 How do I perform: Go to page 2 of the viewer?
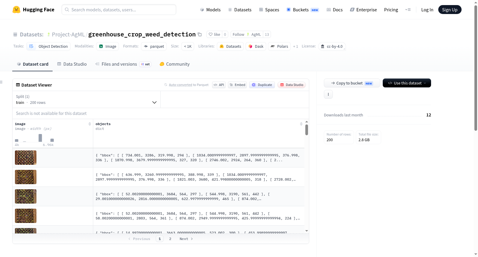point(170,239)
